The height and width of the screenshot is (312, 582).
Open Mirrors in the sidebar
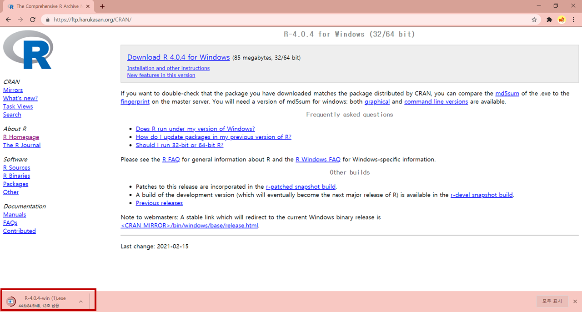pos(13,90)
